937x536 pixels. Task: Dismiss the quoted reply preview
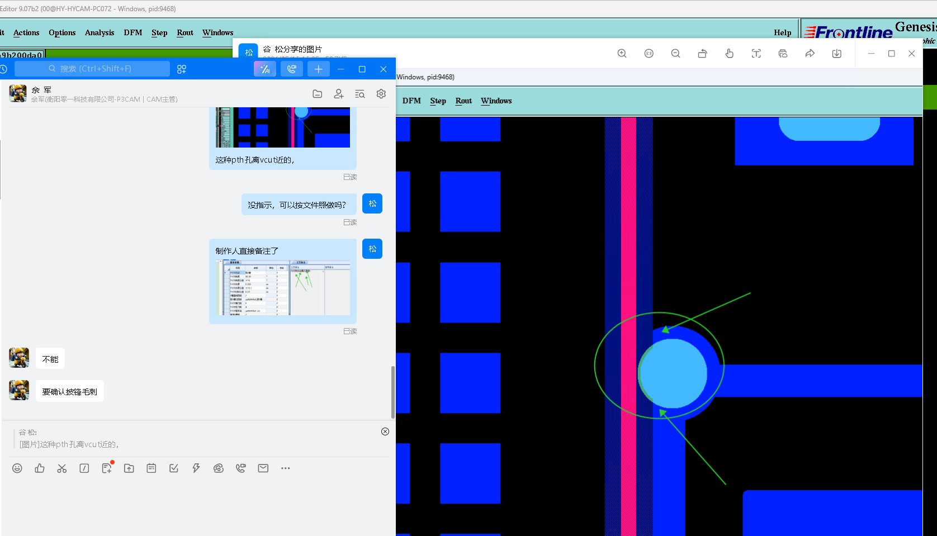(x=385, y=431)
